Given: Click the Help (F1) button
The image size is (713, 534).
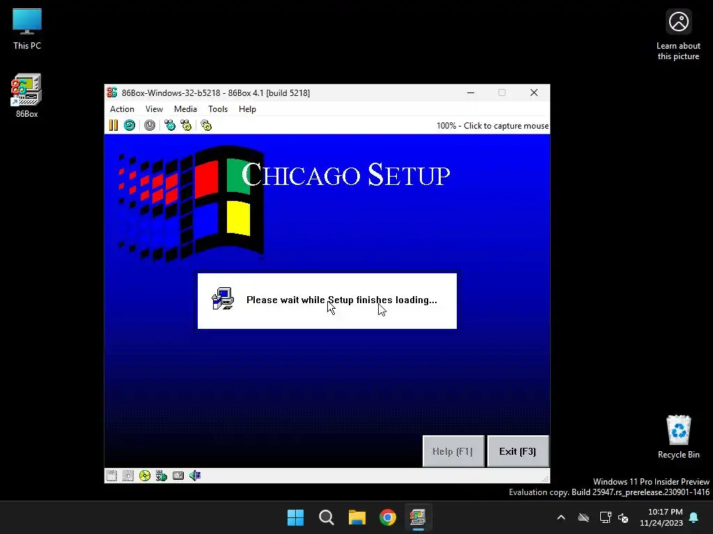Looking at the screenshot, I should [x=453, y=451].
